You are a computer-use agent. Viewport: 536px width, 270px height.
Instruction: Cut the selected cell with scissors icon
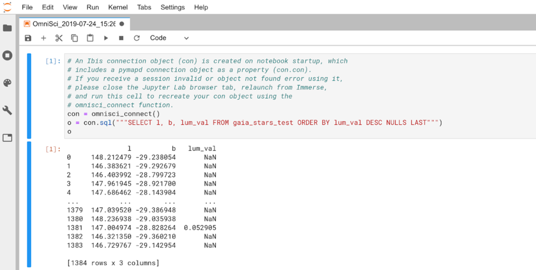point(59,38)
